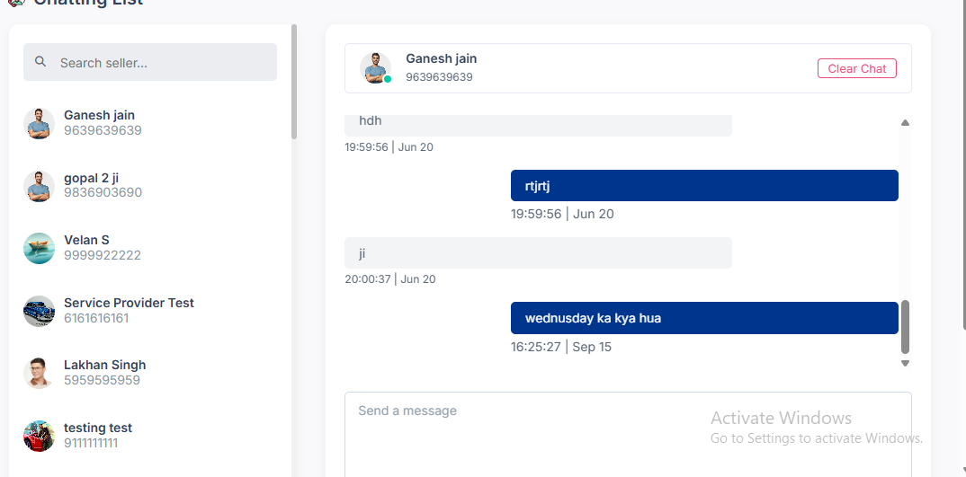Click the chat messages scrollbar thumb
The height and width of the screenshot is (477, 966).
(x=905, y=327)
